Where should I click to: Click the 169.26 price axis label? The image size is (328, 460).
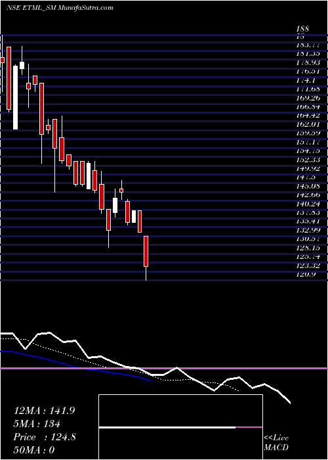coord(308,98)
